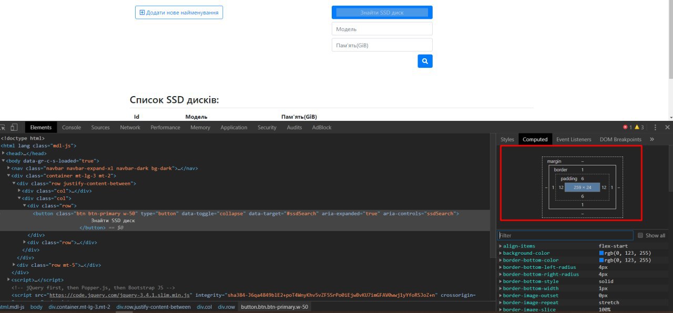Switch to the Console tab
This screenshot has width=673, height=313.
pyautogui.click(x=72, y=127)
